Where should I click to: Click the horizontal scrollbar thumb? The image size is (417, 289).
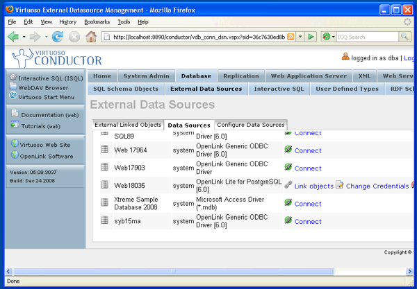[x=173, y=271]
